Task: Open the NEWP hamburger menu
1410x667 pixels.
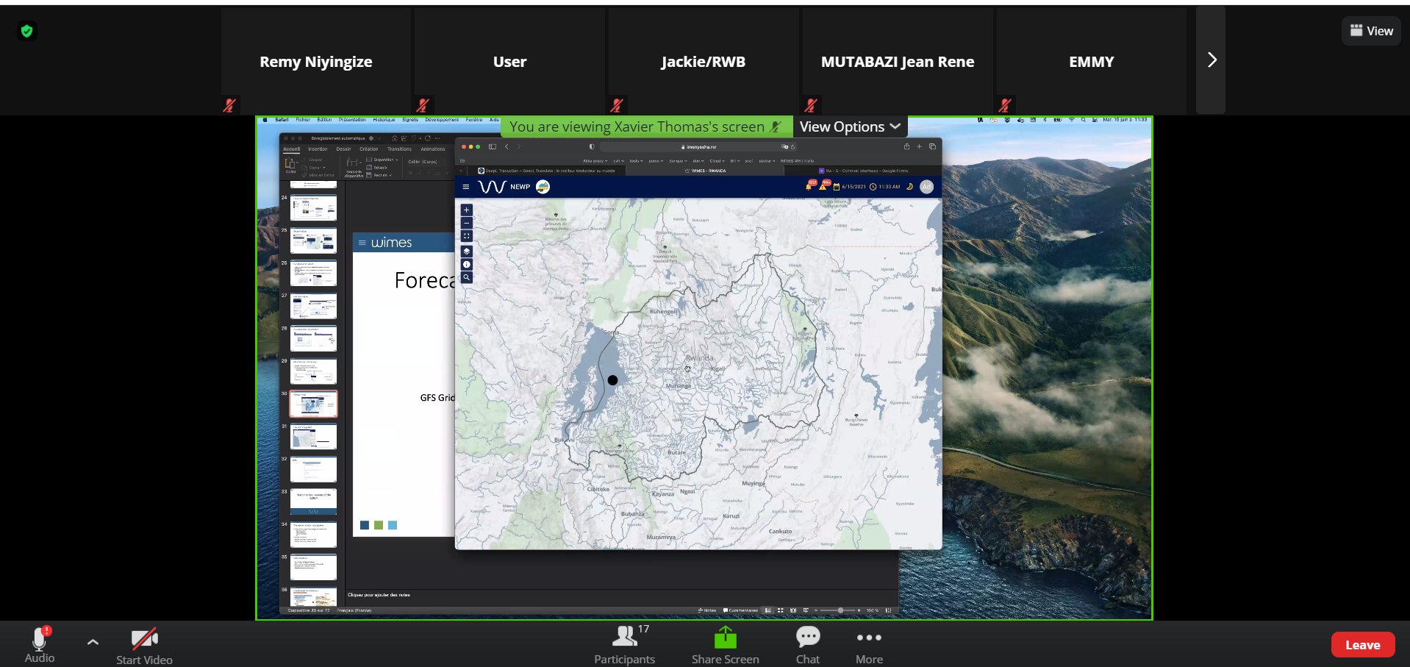Action: coord(465,187)
